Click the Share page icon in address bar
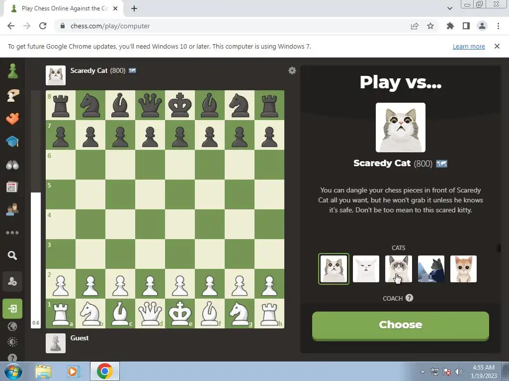This screenshot has width=509, height=381. coord(415,26)
